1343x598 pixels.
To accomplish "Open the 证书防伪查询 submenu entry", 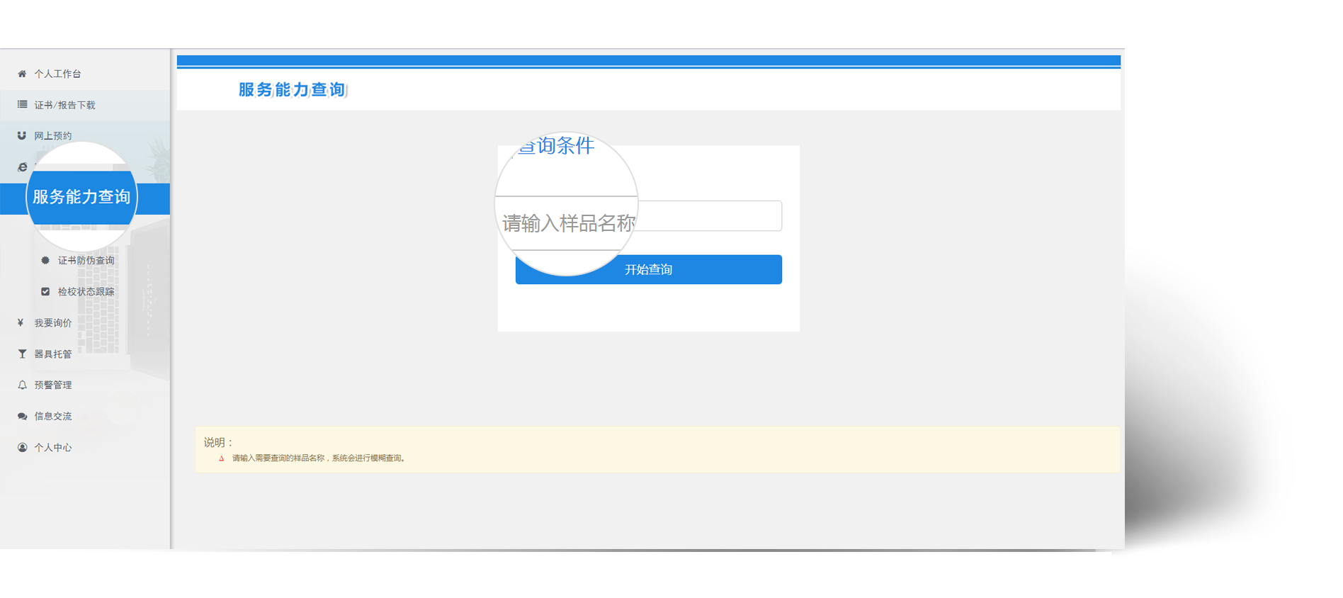I will point(86,260).
